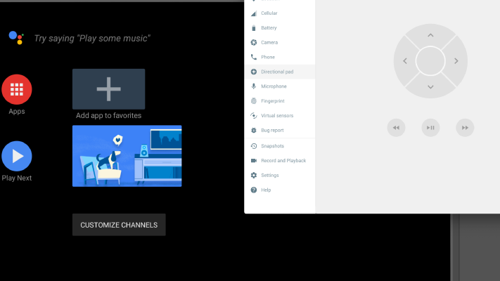Open the Bug report item
Viewport: 500px width, 281px height.
(x=280, y=130)
